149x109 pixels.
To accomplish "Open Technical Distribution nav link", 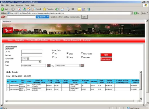I will click(x=37, y=40).
